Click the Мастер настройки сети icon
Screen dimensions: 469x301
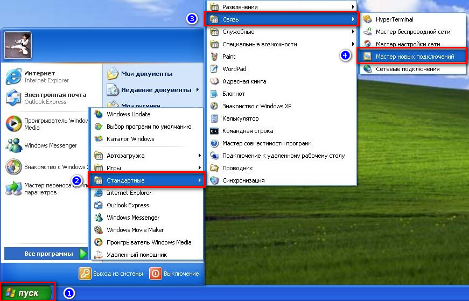[367, 44]
